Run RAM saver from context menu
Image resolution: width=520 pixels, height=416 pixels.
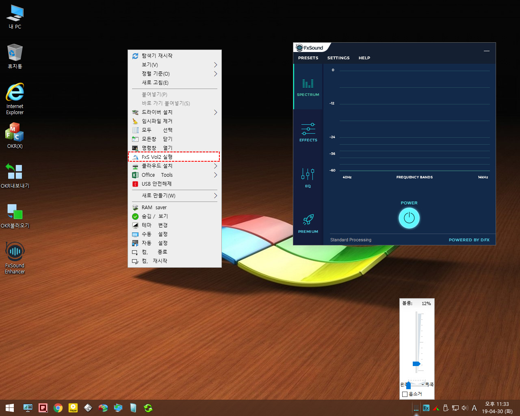tap(175, 207)
